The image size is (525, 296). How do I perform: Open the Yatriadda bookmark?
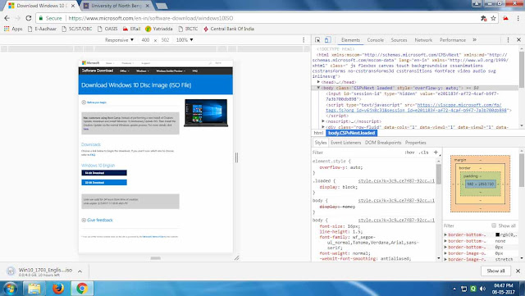pyautogui.click(x=159, y=29)
